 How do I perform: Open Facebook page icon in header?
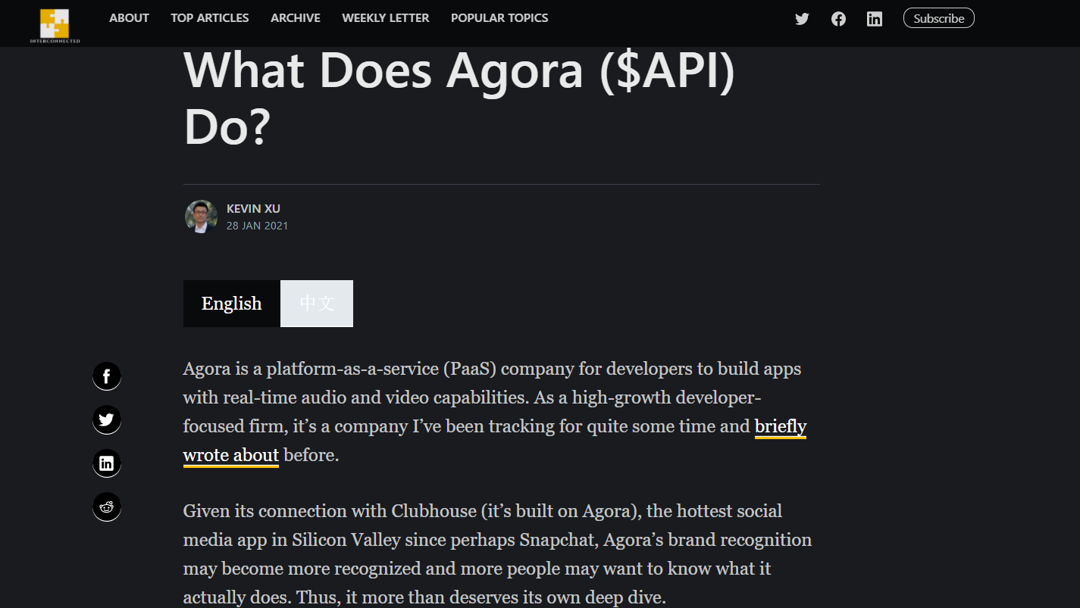coord(838,19)
